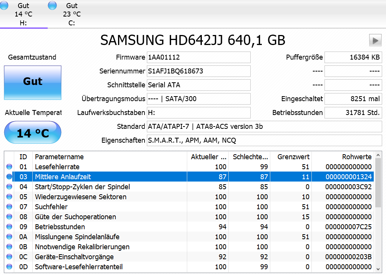This screenshot has height=275, width=386.
Task: Click the Laufwerksbuchstaben field H:
Action: [199, 113]
